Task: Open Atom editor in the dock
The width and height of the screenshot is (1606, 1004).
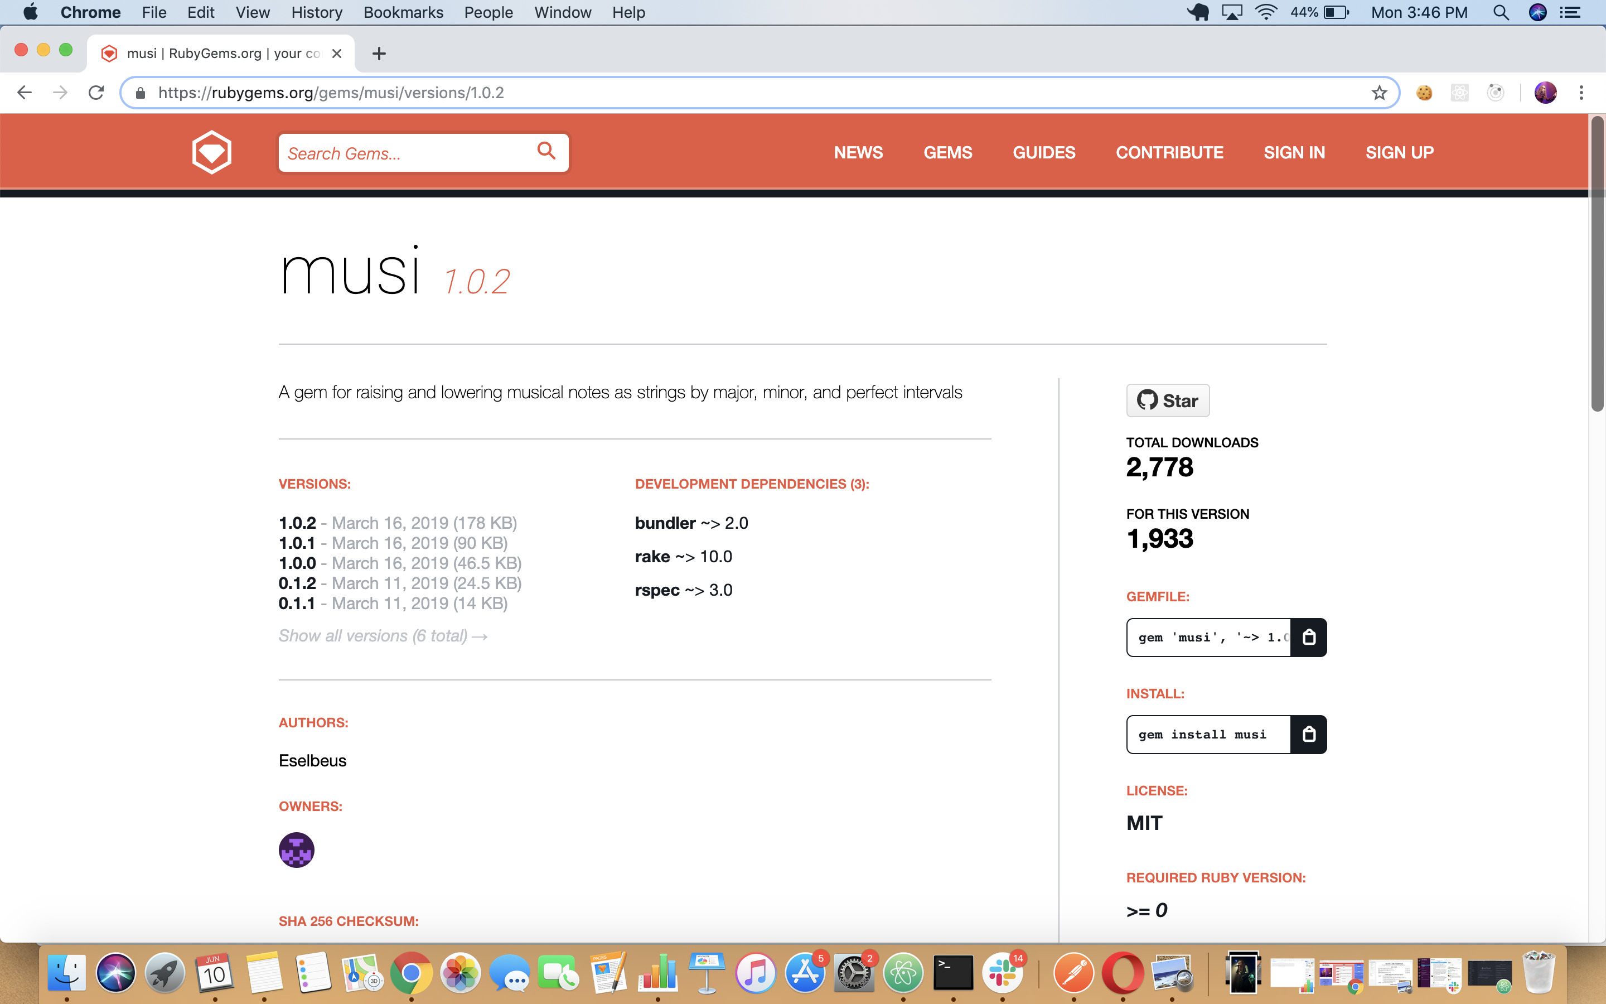Action: point(903,973)
